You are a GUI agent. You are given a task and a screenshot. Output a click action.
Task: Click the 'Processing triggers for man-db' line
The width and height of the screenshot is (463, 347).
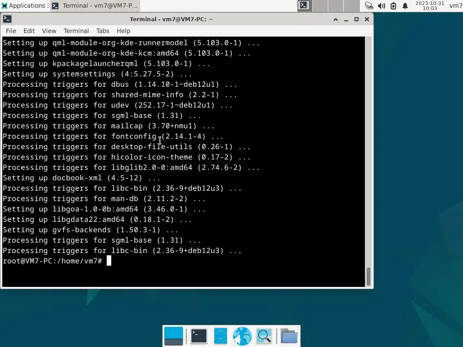click(x=104, y=199)
